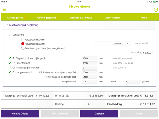
Task: Edit the H1 height field showing 2100
Action: pos(90,77)
